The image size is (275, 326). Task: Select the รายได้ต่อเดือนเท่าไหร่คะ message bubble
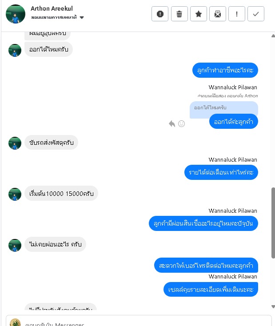(221, 172)
